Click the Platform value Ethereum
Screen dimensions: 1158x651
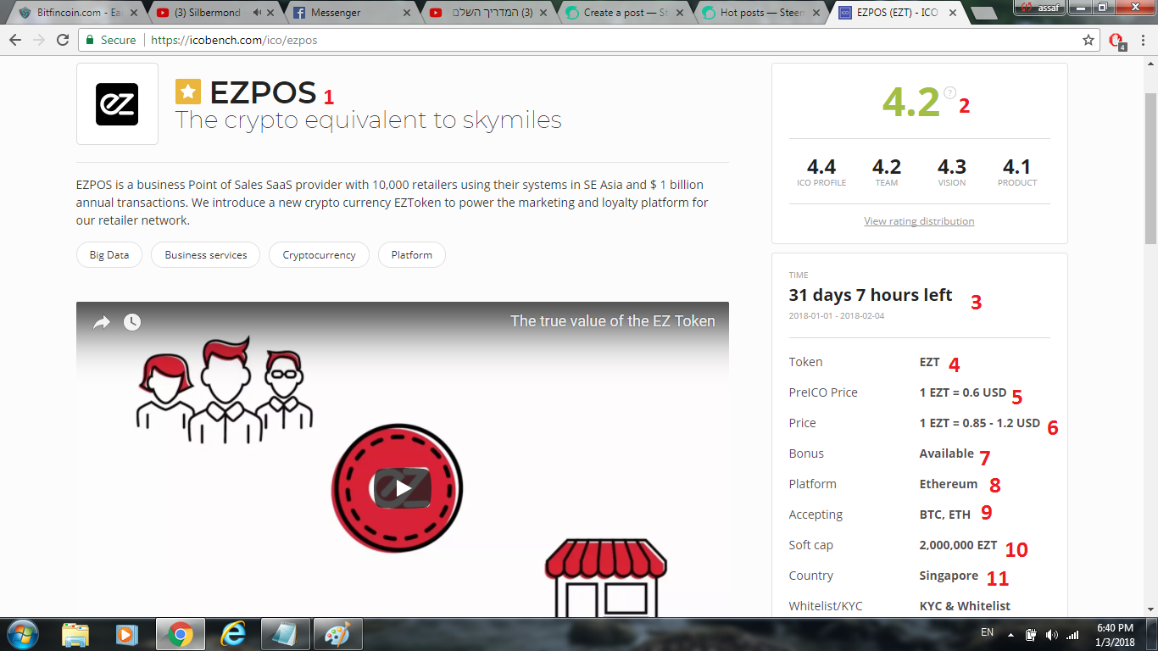[949, 484]
